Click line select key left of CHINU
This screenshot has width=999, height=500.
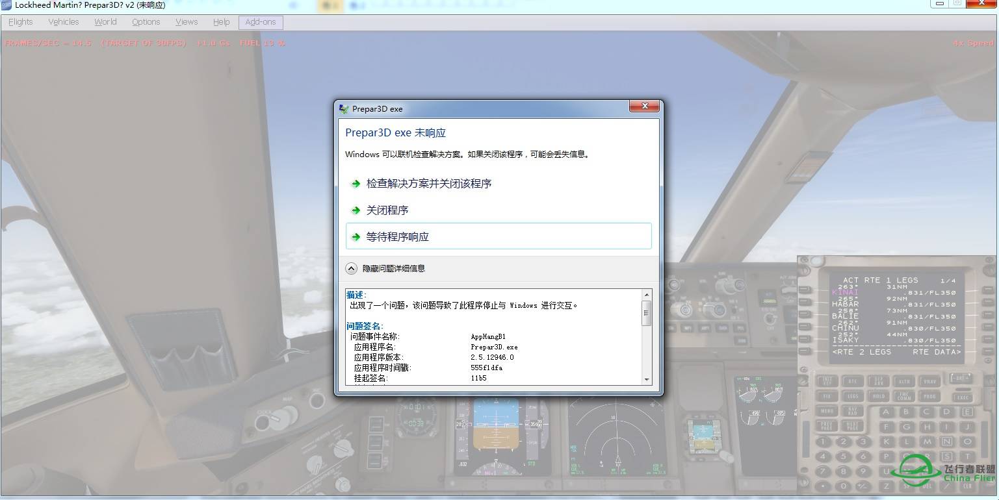[805, 327]
